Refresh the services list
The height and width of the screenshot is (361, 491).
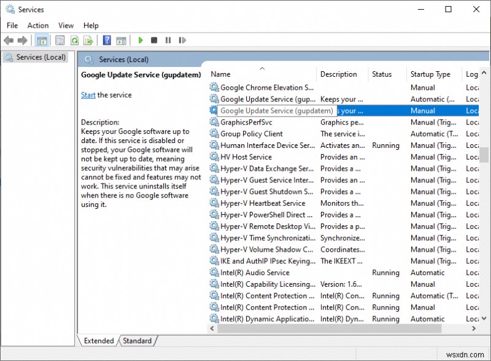tap(75, 40)
